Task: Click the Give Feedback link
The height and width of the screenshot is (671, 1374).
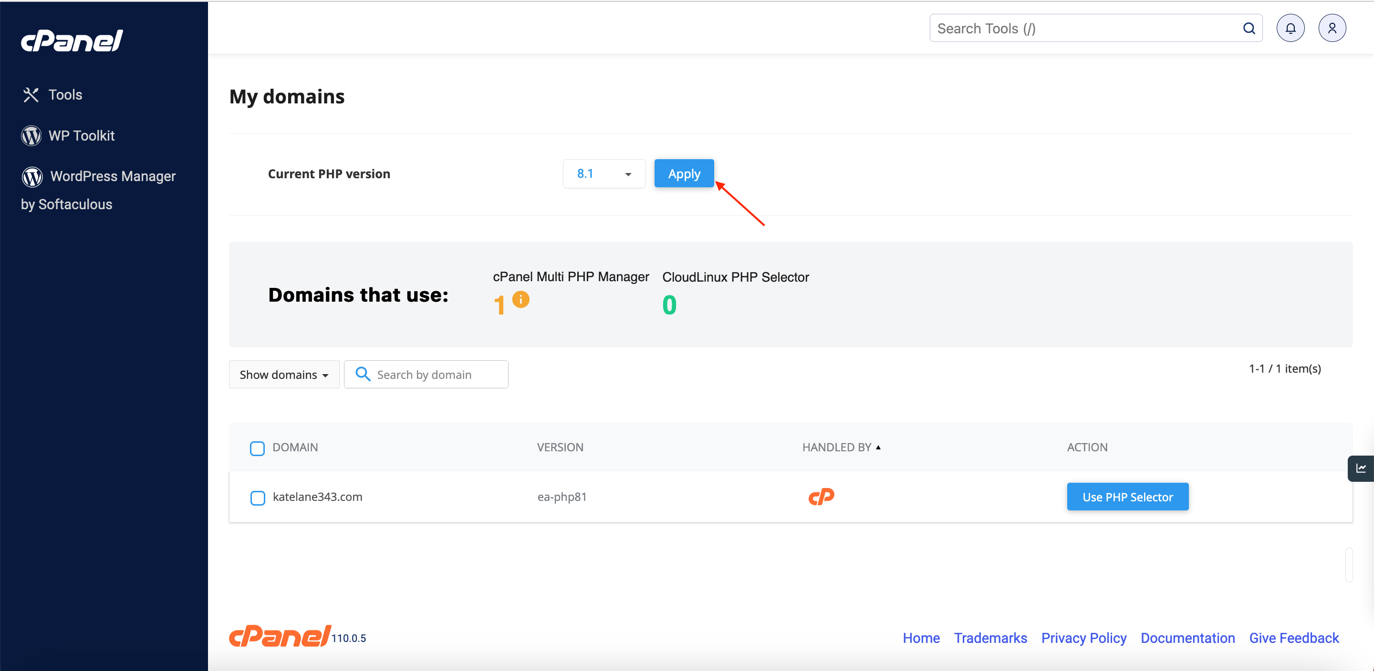Action: pyautogui.click(x=1294, y=638)
